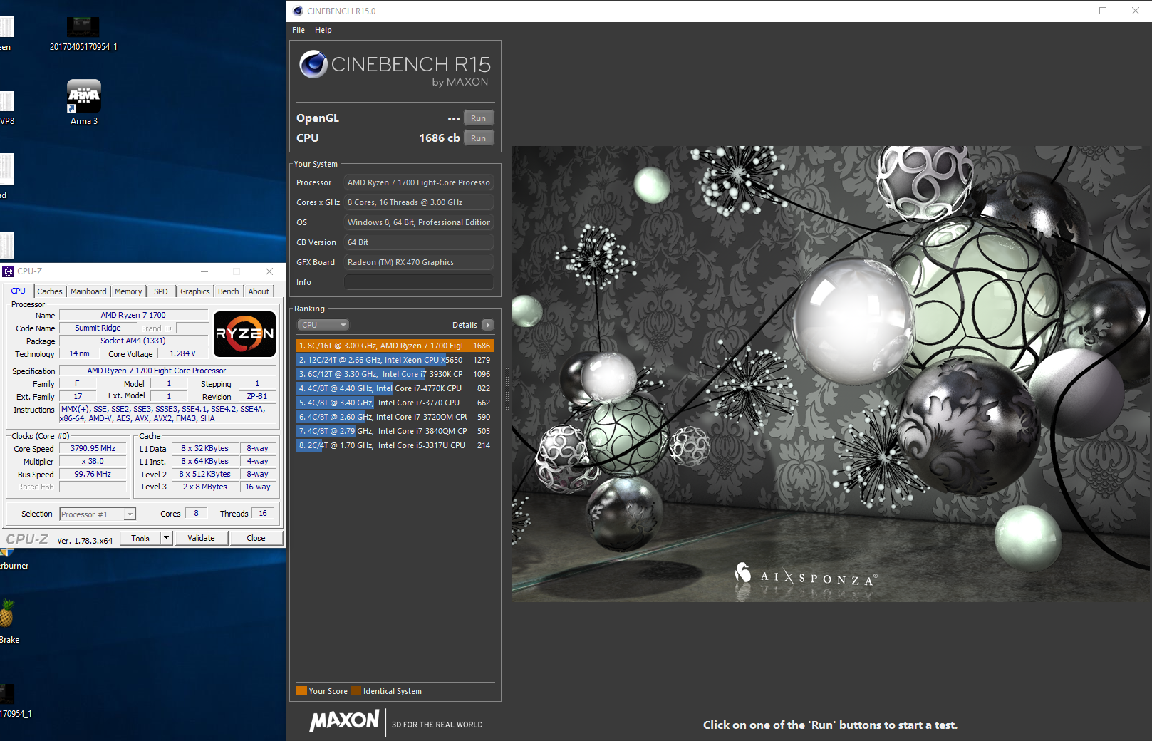Run the OpenGL benchmark test
The image size is (1152, 741).
pos(479,118)
